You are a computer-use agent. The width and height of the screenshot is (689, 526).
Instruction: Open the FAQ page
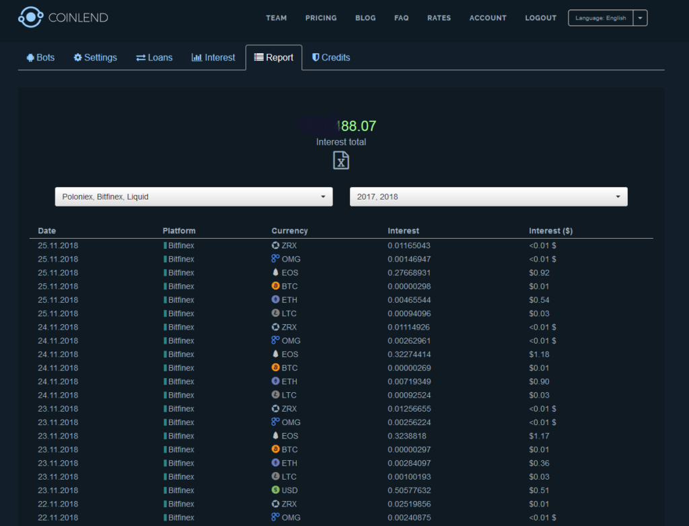coord(402,18)
